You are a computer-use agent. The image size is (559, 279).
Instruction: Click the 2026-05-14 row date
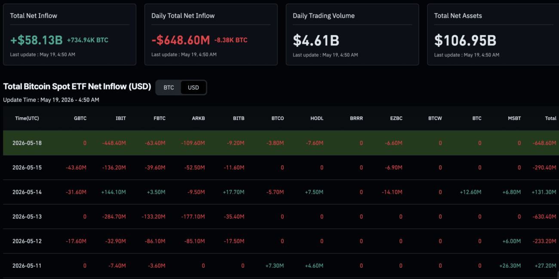(x=27, y=192)
